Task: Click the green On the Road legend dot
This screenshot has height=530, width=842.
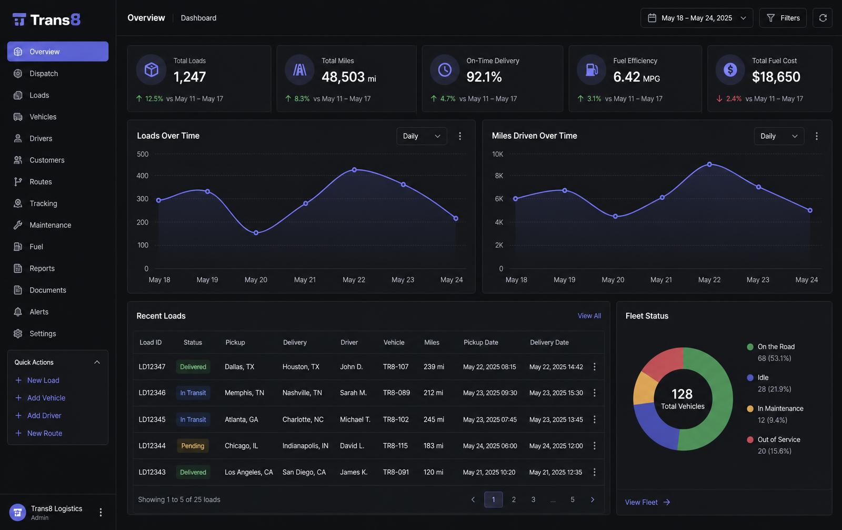Action: (750, 346)
